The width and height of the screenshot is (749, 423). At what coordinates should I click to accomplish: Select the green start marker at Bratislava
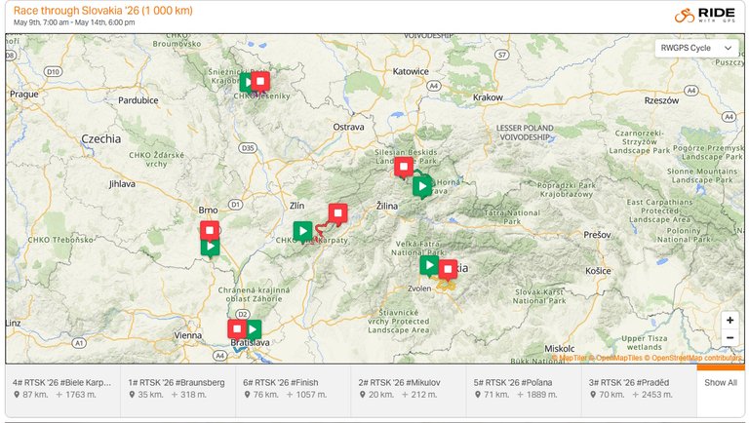(x=254, y=329)
